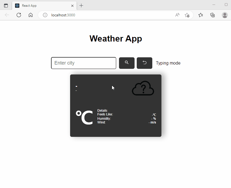Image resolution: width=231 pixels, height=188 pixels.
Task: Open the Favorites list
Action: tap(201, 15)
